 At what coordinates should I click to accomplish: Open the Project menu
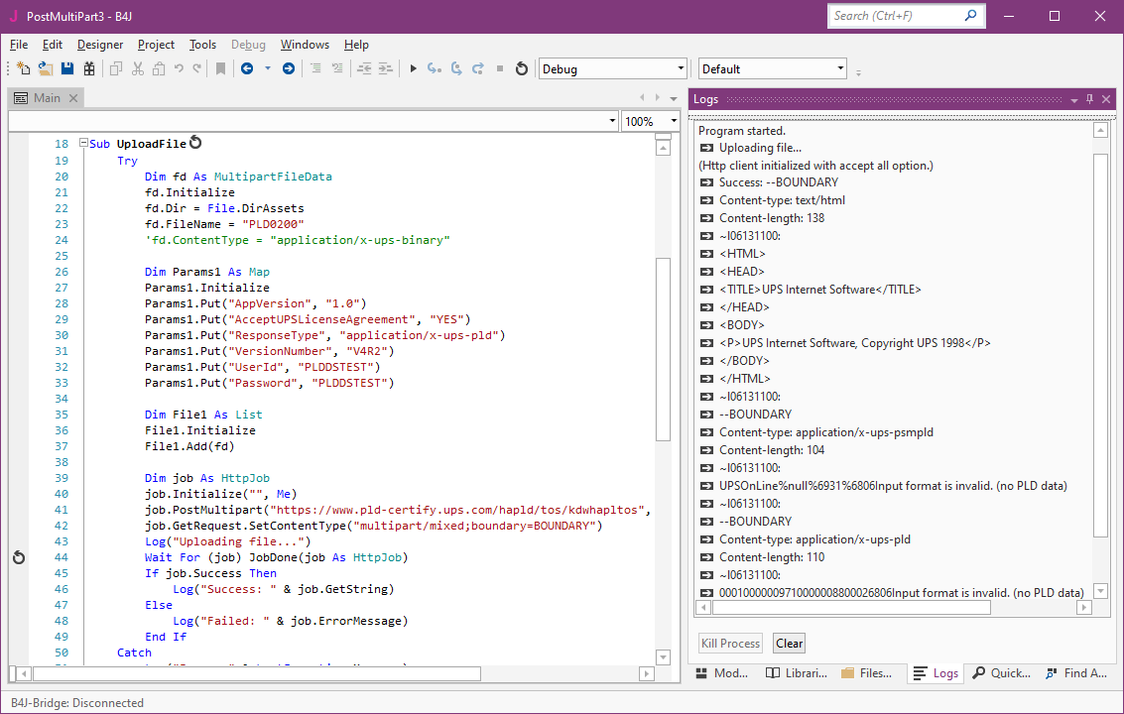(156, 45)
